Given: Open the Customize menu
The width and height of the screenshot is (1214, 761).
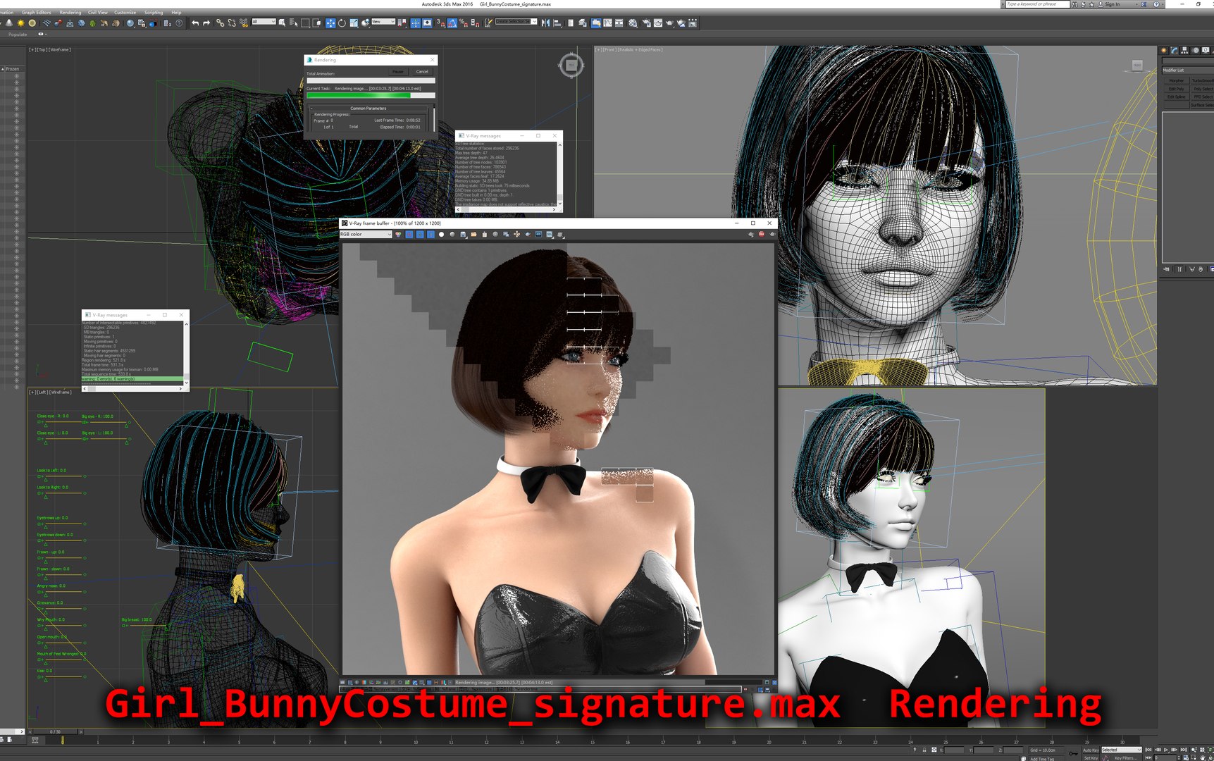Looking at the screenshot, I should click(x=125, y=13).
